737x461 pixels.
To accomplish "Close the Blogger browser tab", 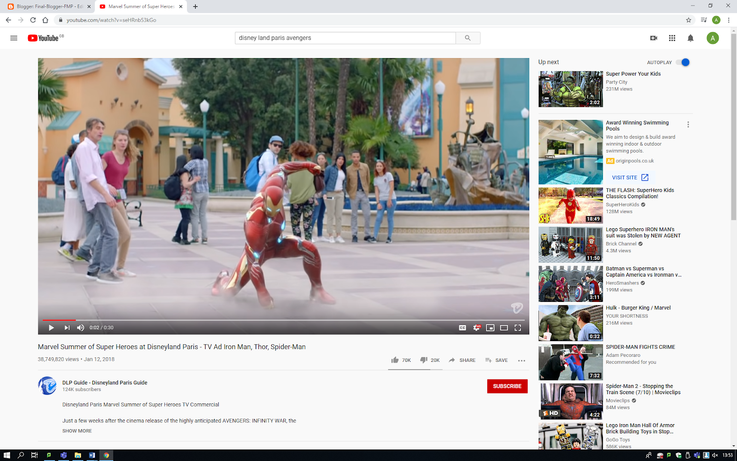I will 89,6.
